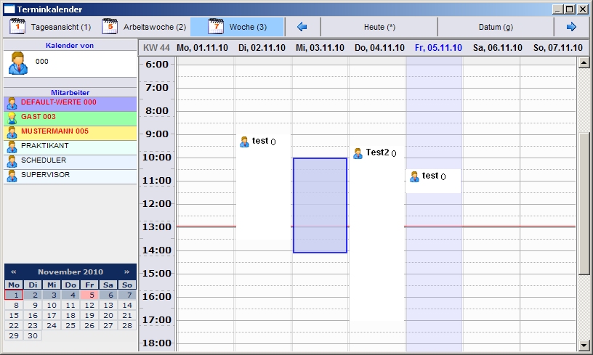Image resolution: width=593 pixels, height=355 pixels.
Task: Click the blue left arrow navigation icon
Action: click(303, 27)
